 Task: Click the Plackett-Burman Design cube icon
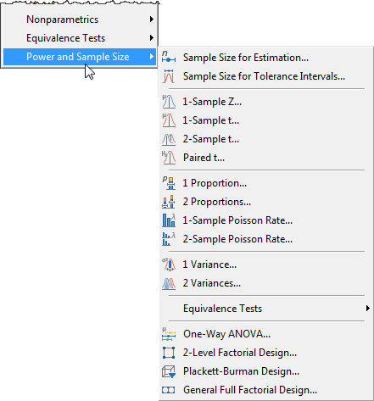click(169, 371)
